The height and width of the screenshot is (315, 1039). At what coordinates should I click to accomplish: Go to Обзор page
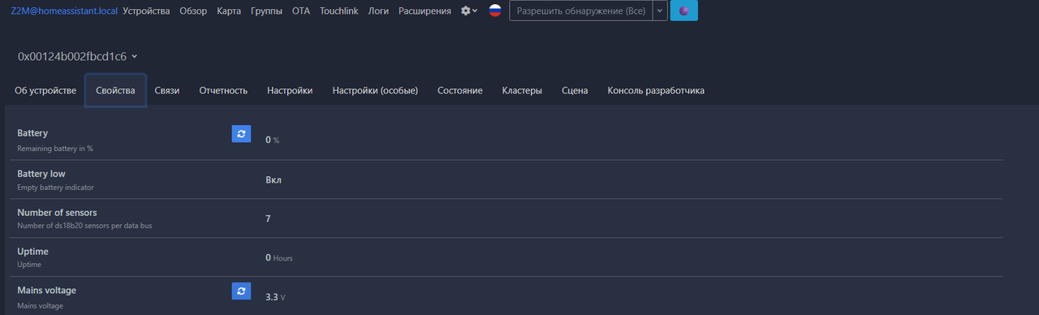point(193,11)
